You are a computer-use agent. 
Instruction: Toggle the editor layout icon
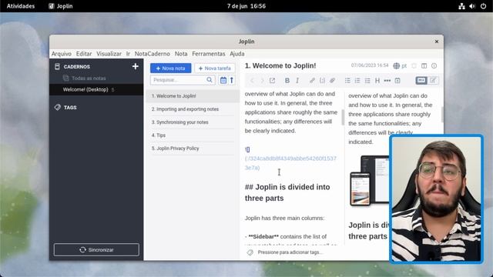click(x=424, y=65)
